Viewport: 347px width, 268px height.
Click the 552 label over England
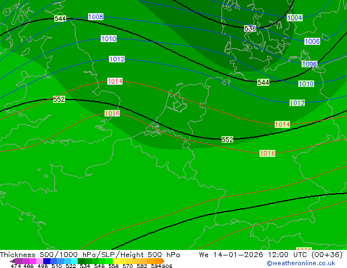point(59,100)
